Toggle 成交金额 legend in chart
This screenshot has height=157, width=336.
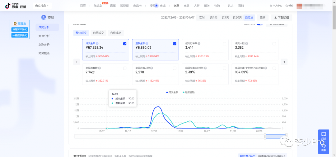172,92
